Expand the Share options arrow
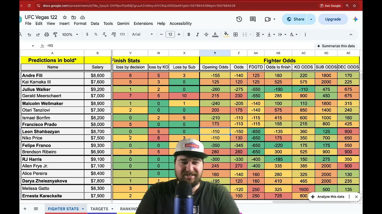This screenshot has width=382, height=214. tap(311, 19)
